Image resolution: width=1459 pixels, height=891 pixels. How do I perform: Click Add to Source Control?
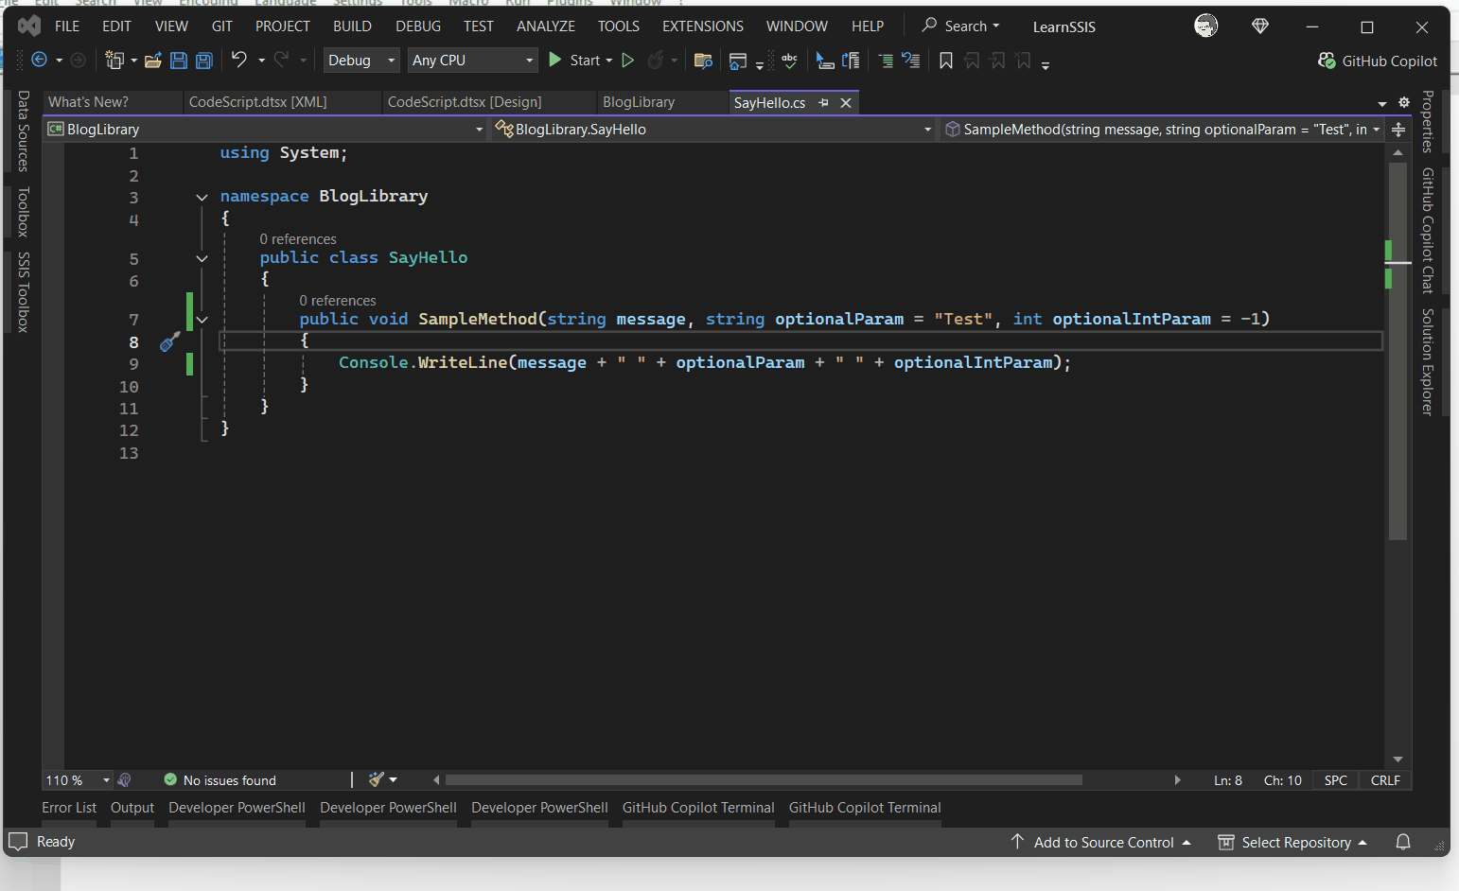pyautogui.click(x=1103, y=842)
